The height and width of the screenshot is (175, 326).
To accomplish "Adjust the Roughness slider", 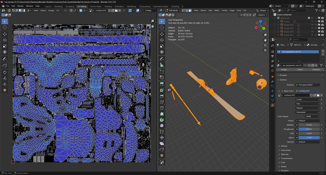I will (x=309, y=129).
